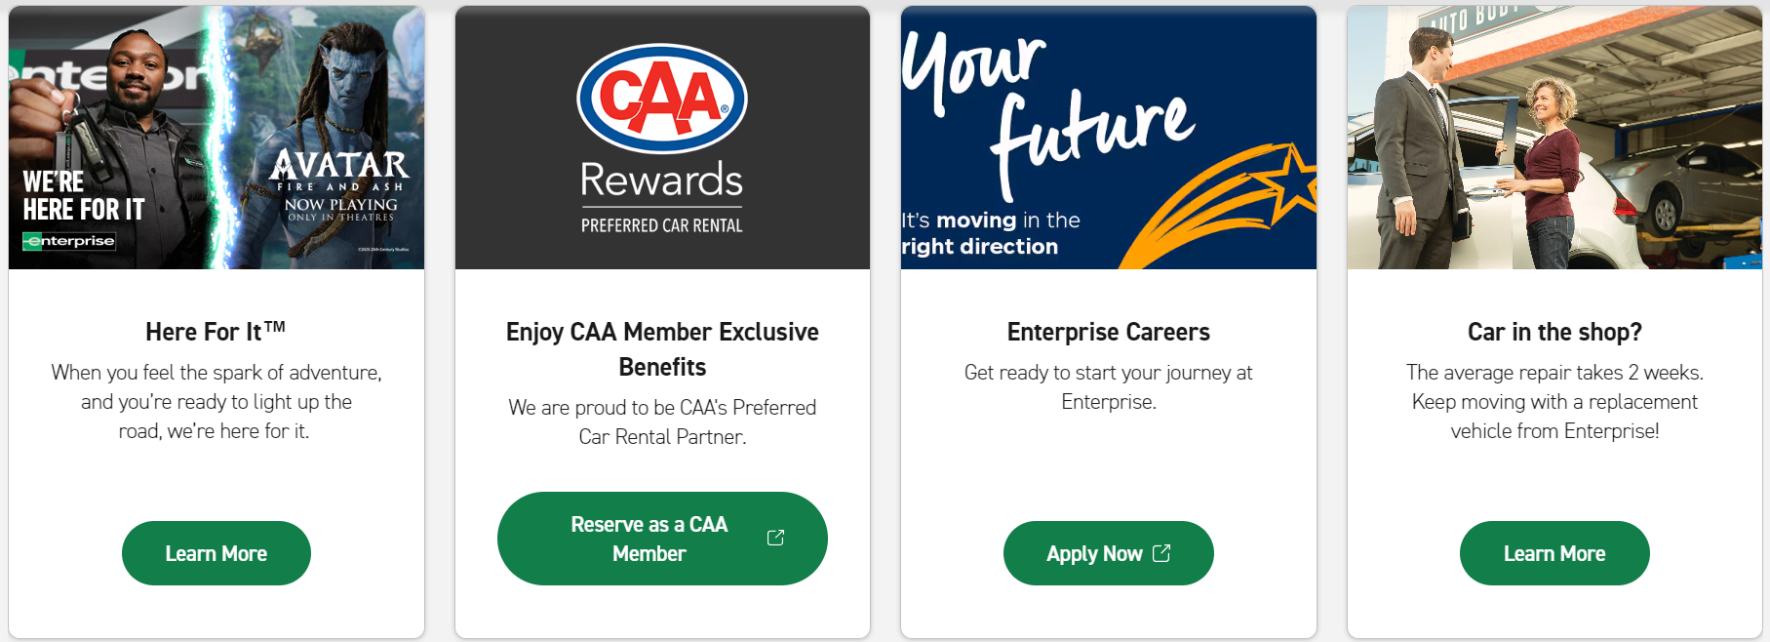The image size is (1770, 642).
Task: Click the Enterprise Careers heading
Action: click(1109, 332)
